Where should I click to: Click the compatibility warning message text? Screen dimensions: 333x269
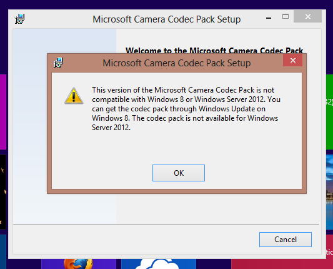(186, 109)
